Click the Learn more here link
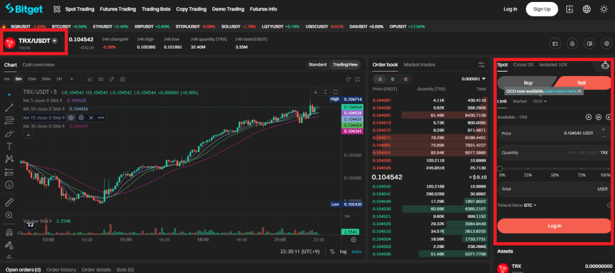This screenshot has width=615, height=273. pyautogui.click(x=560, y=91)
